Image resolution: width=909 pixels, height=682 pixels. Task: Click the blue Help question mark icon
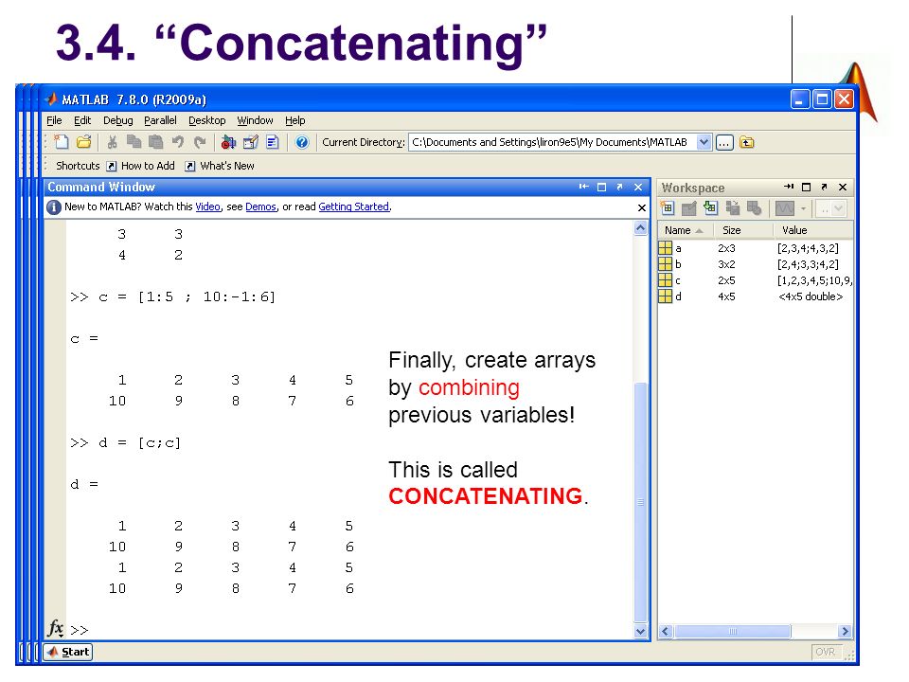click(301, 142)
